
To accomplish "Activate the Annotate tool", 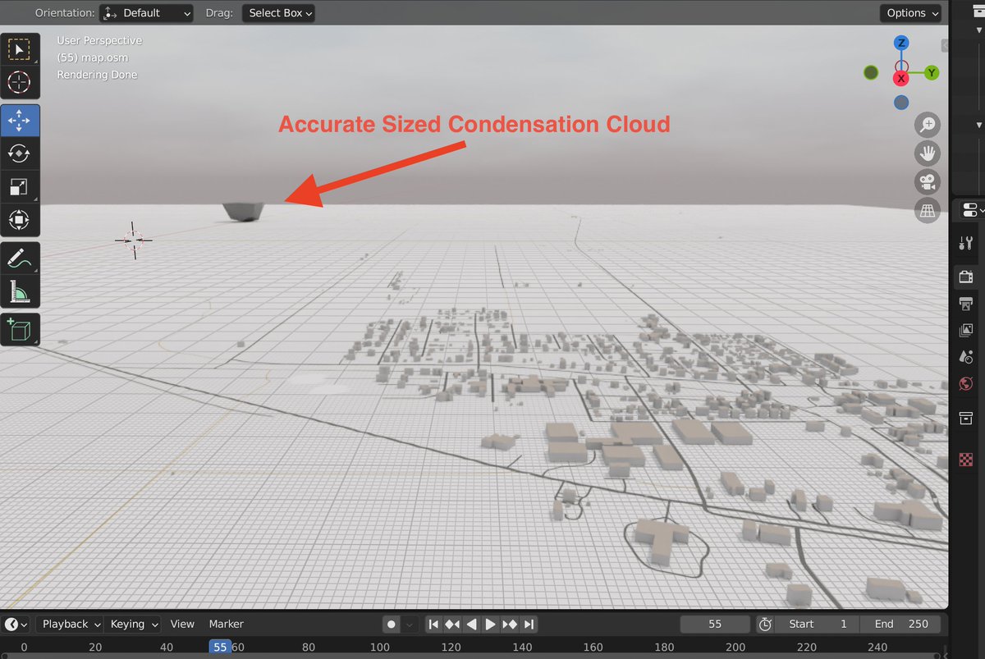I will coord(21,258).
